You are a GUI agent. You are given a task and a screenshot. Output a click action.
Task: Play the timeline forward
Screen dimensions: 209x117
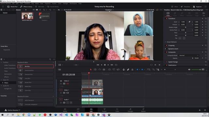pos(108,65)
